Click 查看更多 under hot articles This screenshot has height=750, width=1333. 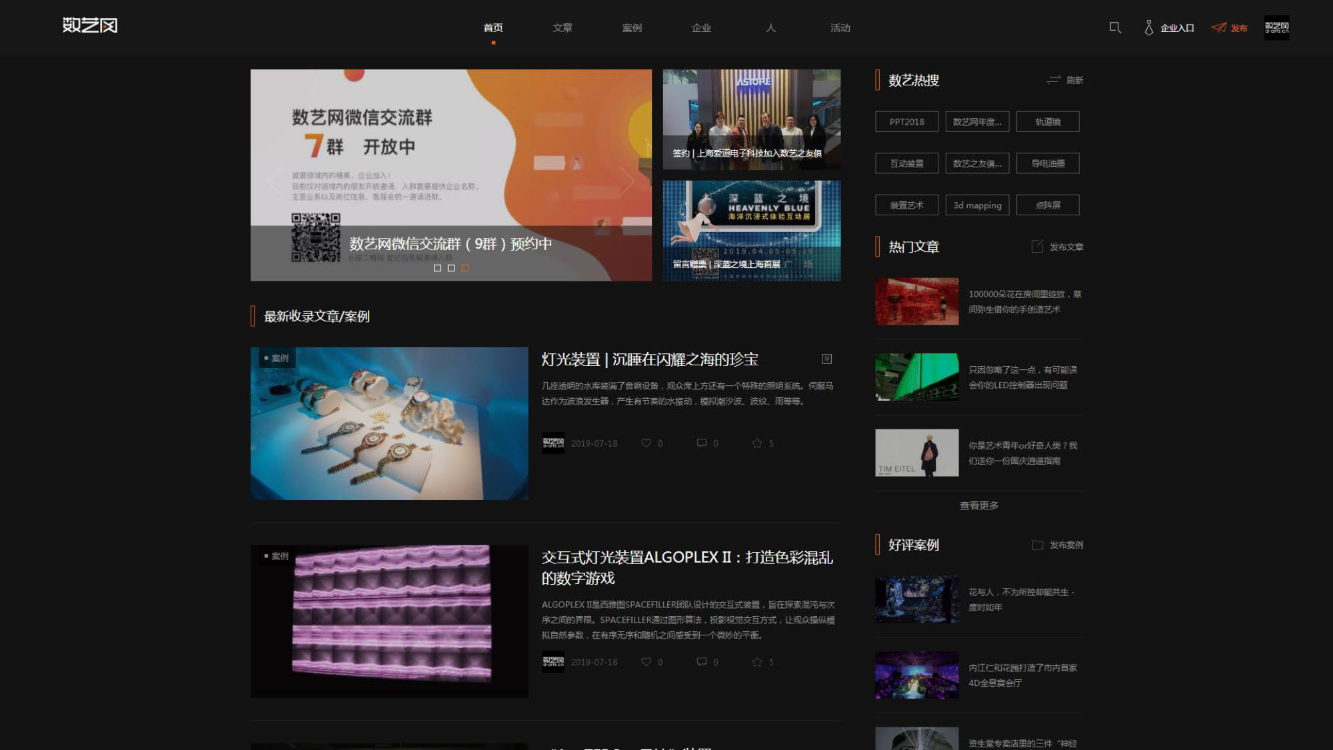point(978,505)
